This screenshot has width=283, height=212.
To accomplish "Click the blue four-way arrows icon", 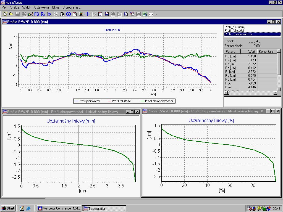I will (x=88, y=14).
